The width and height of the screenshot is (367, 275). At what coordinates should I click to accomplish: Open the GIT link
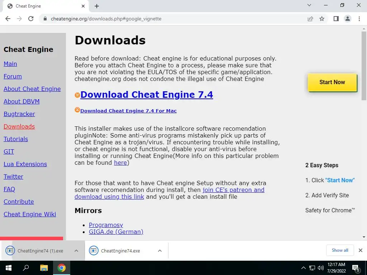pyautogui.click(x=9, y=151)
